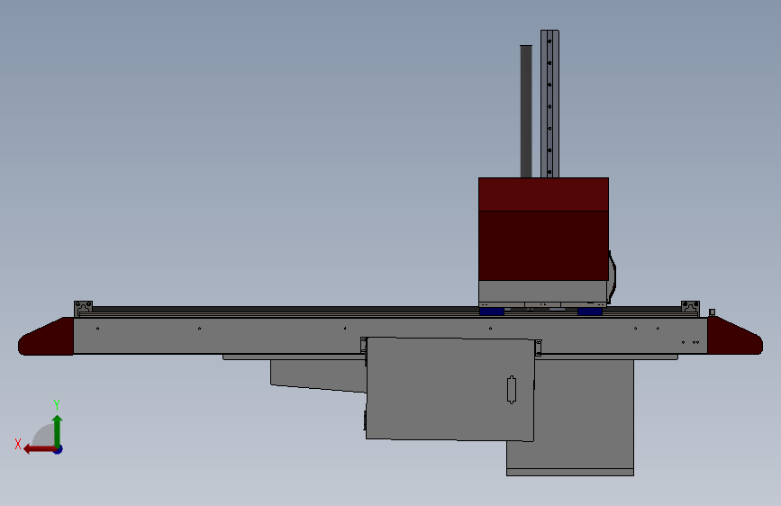Select the dark vertical rod beside the column

(526, 111)
